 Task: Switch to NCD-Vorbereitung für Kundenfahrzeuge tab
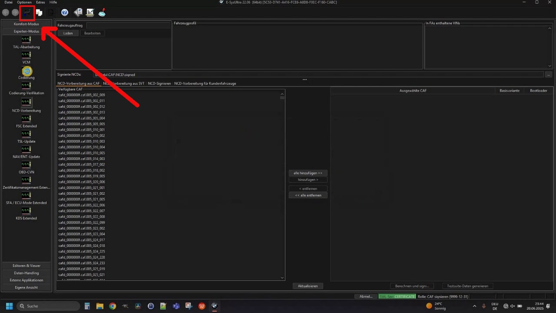point(205,83)
